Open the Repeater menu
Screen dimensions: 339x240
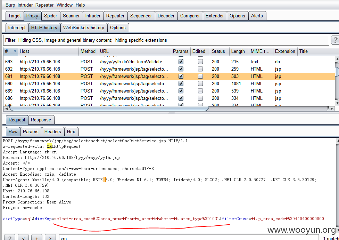point(45,5)
